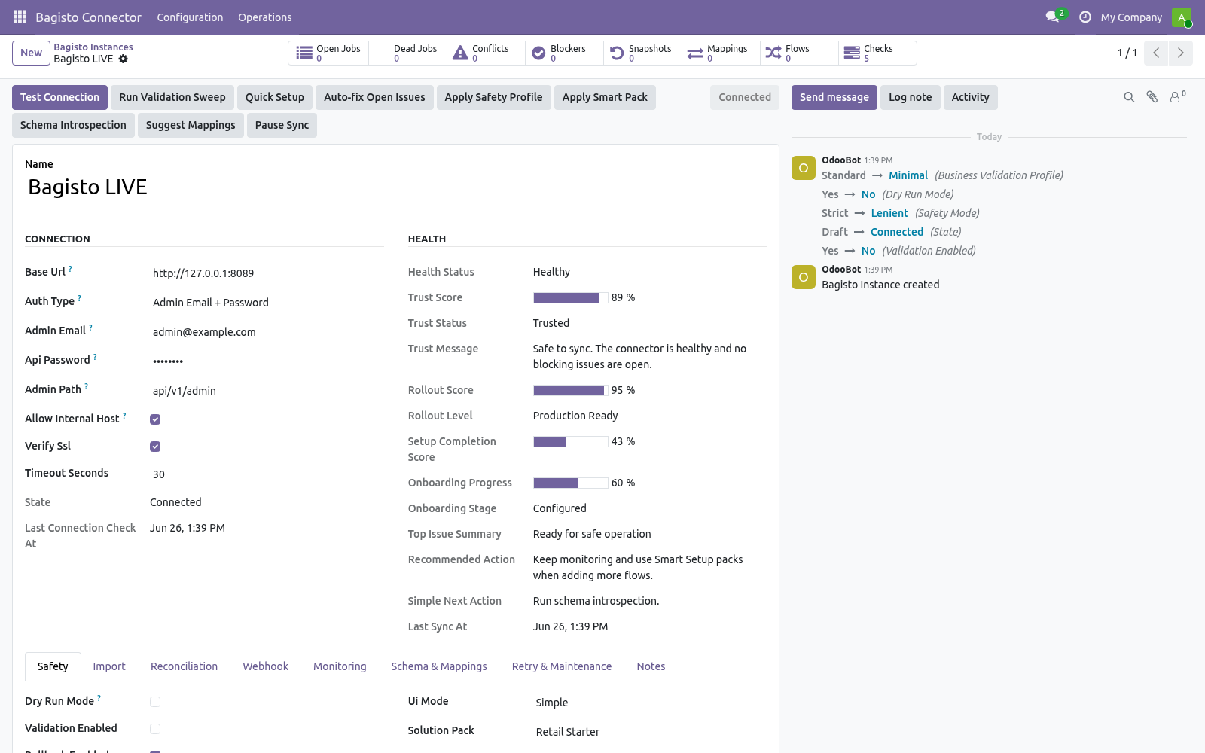
Task: Pause Sync
Action: pyautogui.click(x=282, y=125)
